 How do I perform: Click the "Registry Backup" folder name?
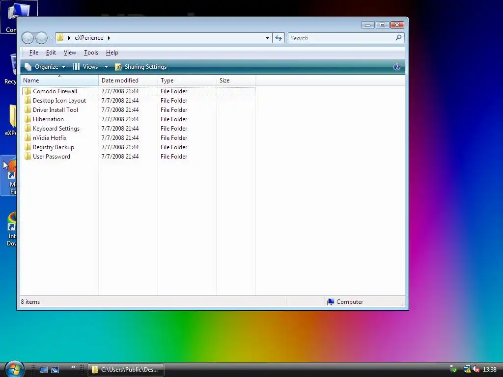click(x=53, y=147)
